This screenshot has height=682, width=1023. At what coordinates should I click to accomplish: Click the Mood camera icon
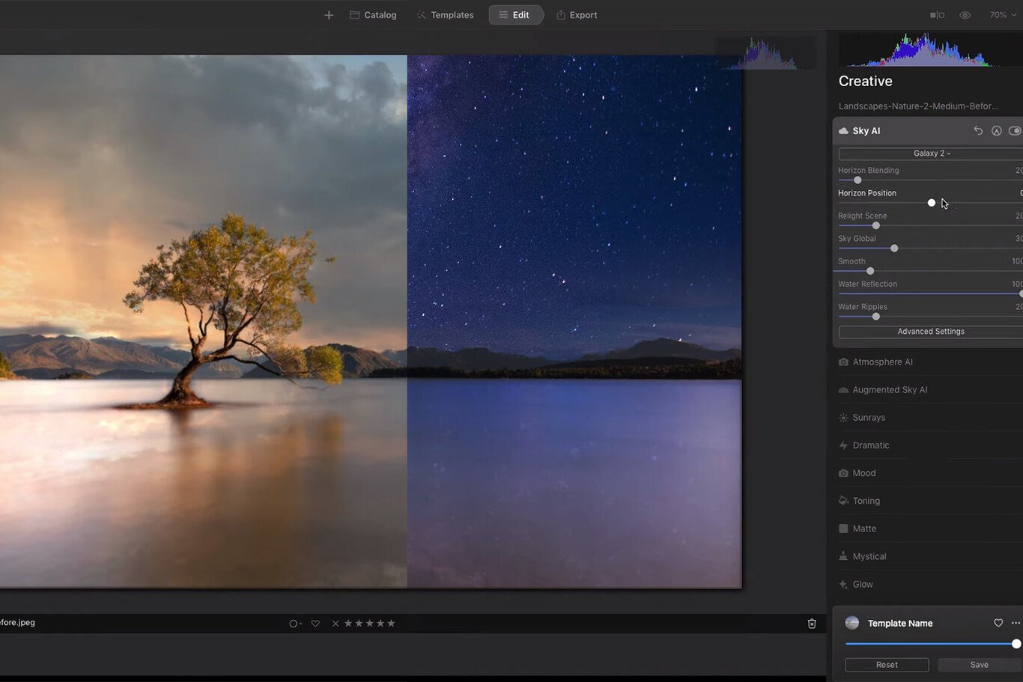pyautogui.click(x=843, y=473)
